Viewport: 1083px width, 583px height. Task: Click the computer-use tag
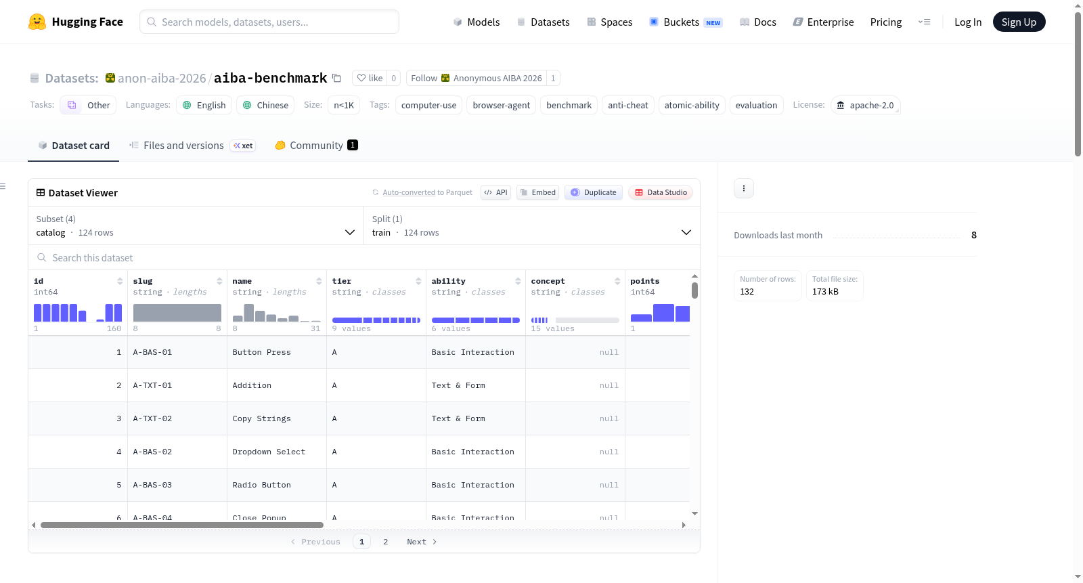[429, 105]
